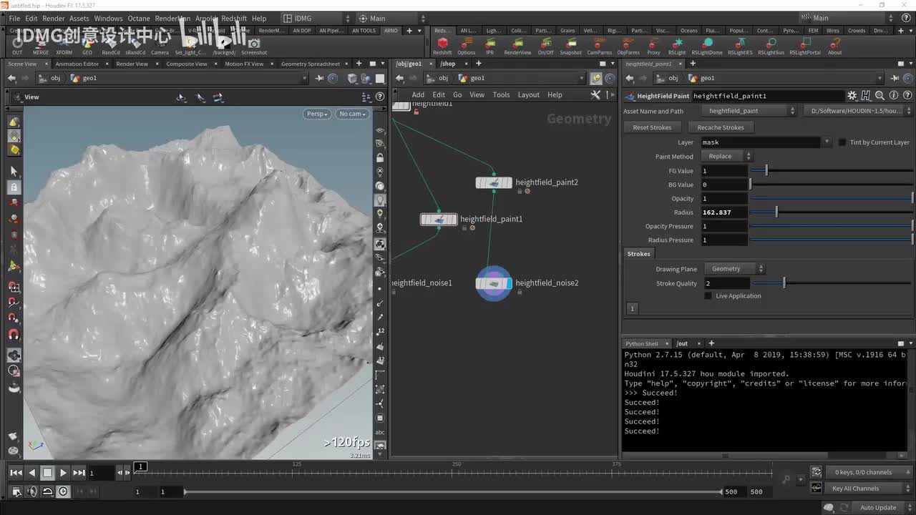Click the Reset Strokes button
The width and height of the screenshot is (916, 515).
point(652,127)
